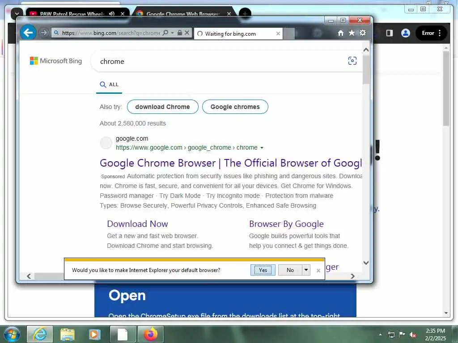
Task: Stop loading with the address bar X
Action: (187, 33)
